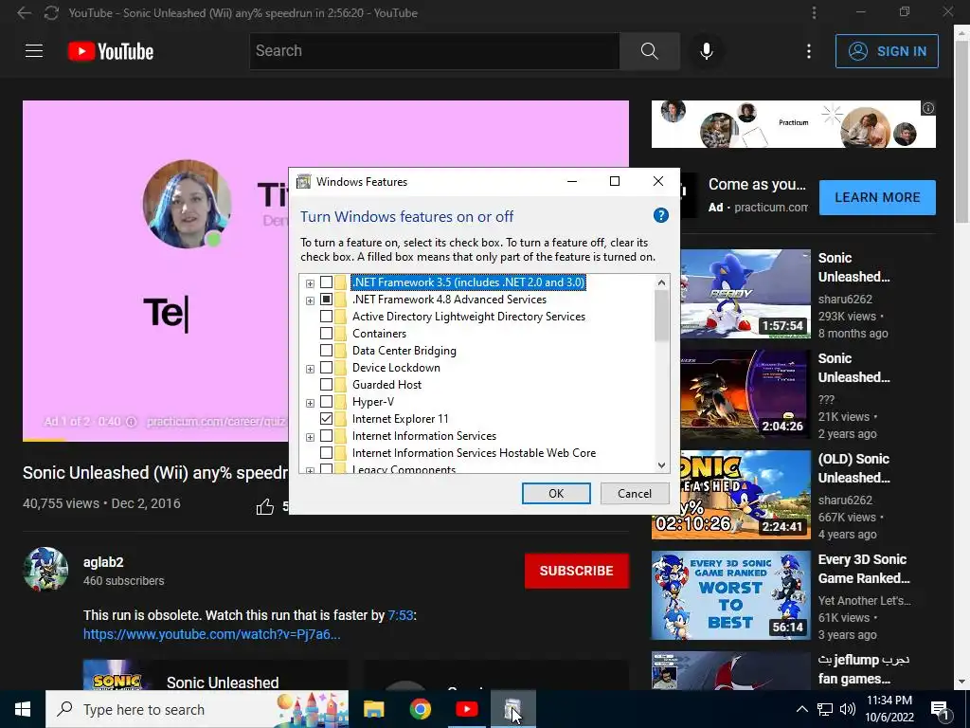
Task: Click the search magnifier button
Action: [x=649, y=51]
